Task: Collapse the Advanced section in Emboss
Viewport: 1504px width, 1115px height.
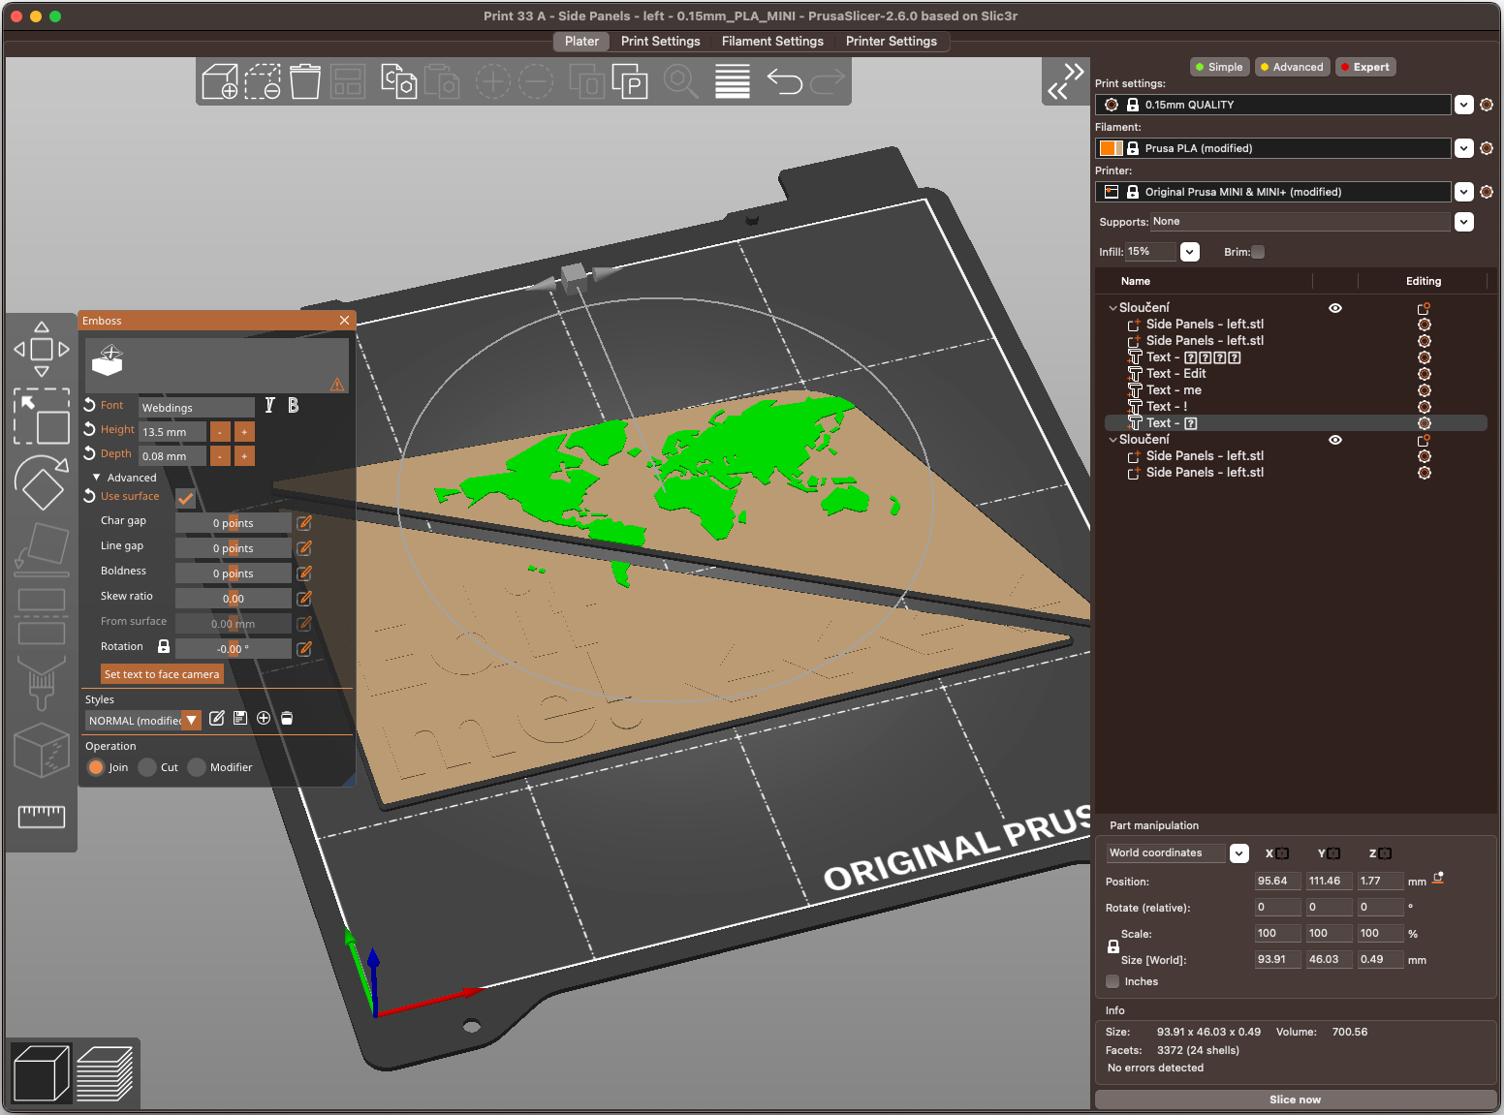Action: 97,478
